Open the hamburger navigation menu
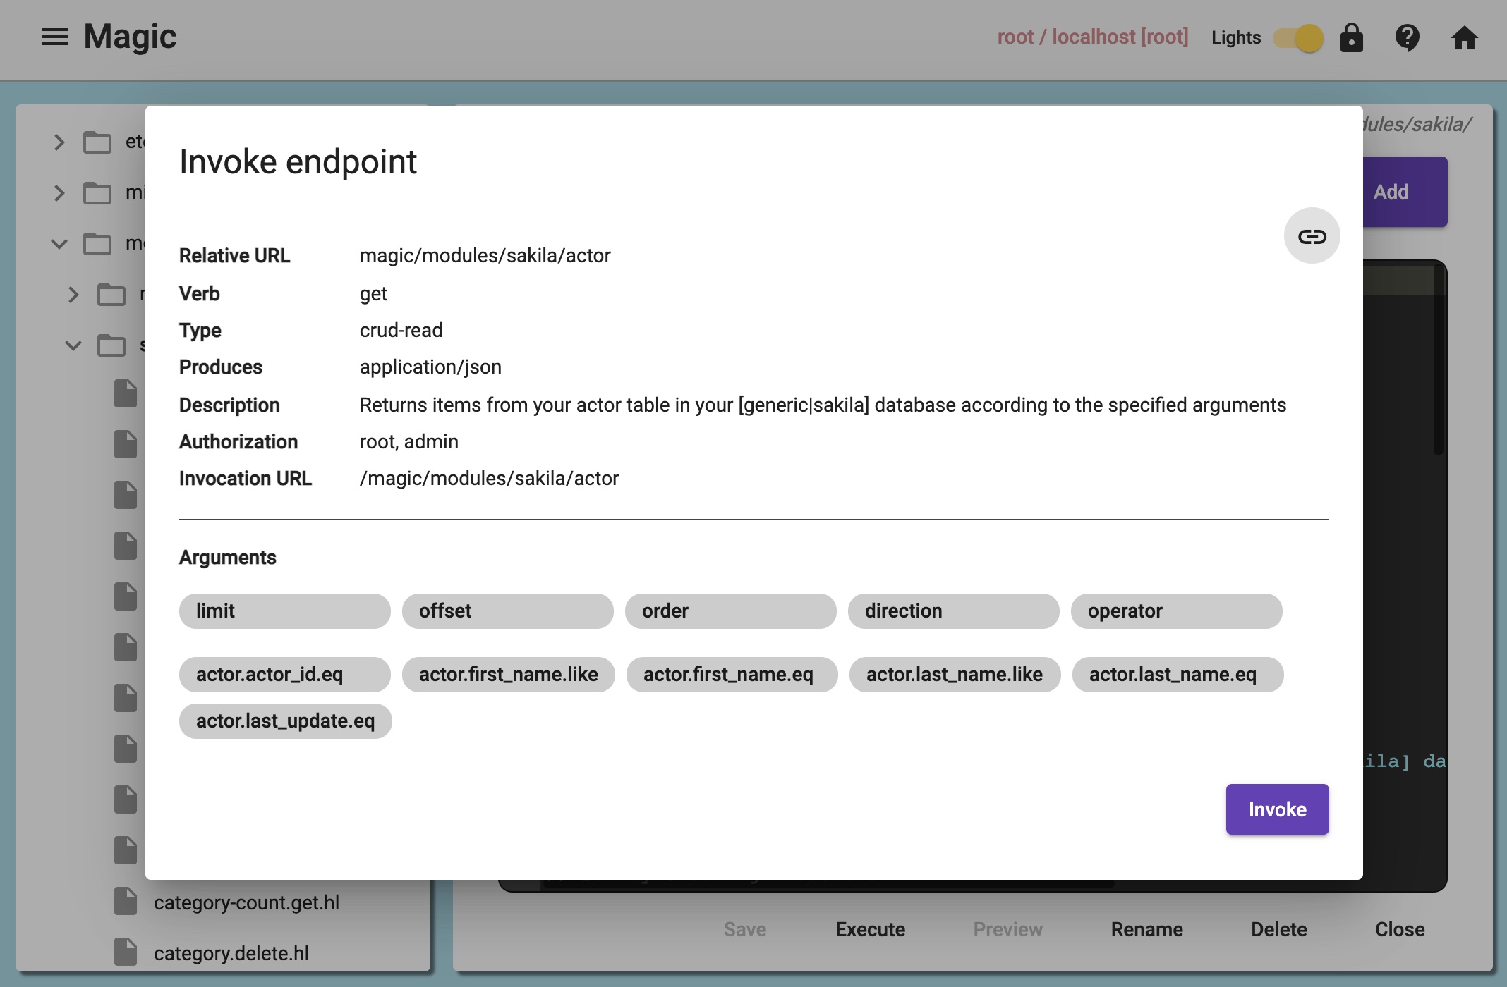Image resolution: width=1507 pixels, height=987 pixels. 54,37
